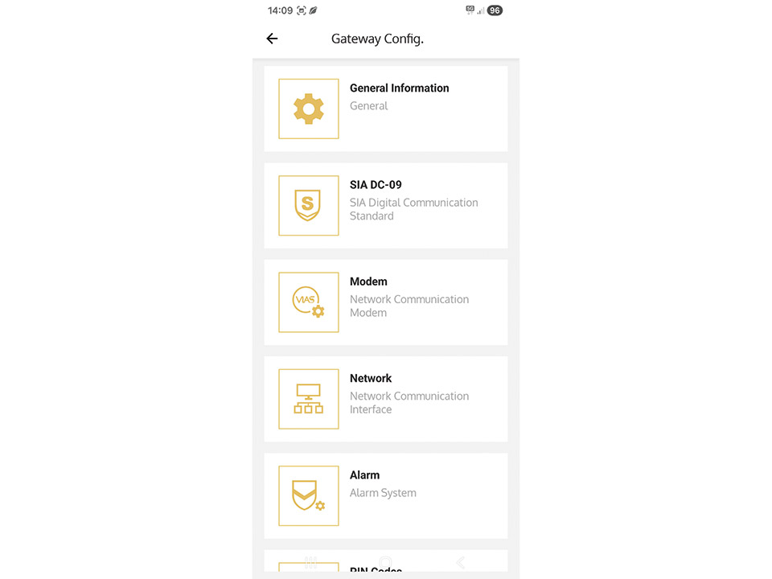Screen dimensions: 772x579
Task: Select the Modem title
Action: (368, 281)
